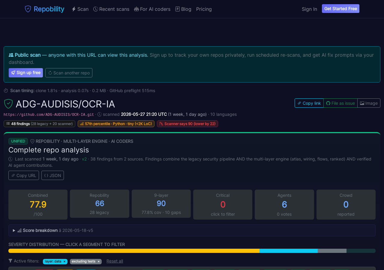The height and width of the screenshot is (270, 384).
Task: Open the Blog page from nav
Action: (183, 9)
